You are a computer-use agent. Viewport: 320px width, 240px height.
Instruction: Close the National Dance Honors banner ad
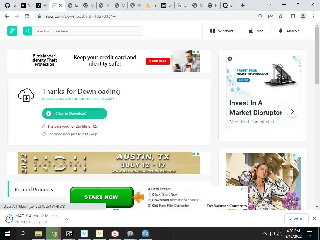(x=198, y=154)
